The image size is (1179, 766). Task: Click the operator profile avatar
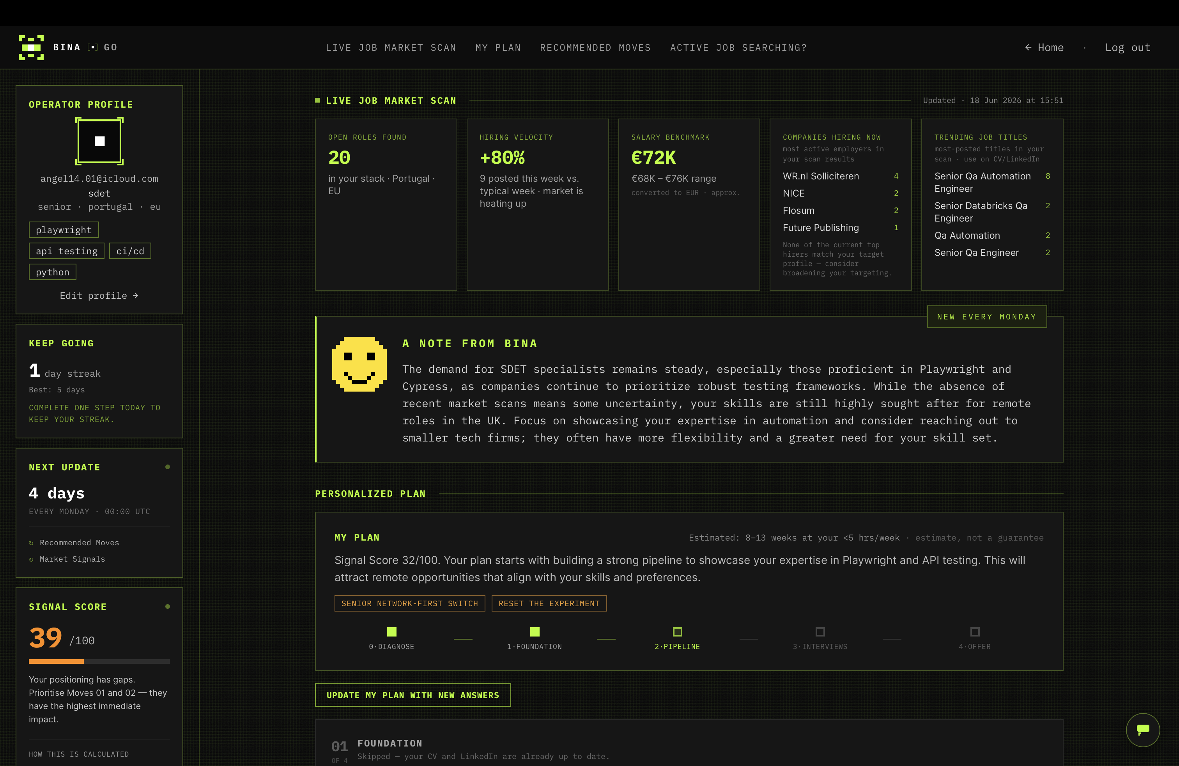point(99,141)
